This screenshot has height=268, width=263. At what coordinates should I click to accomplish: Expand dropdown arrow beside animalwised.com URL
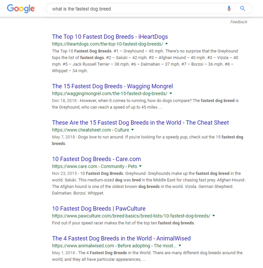click(180, 246)
